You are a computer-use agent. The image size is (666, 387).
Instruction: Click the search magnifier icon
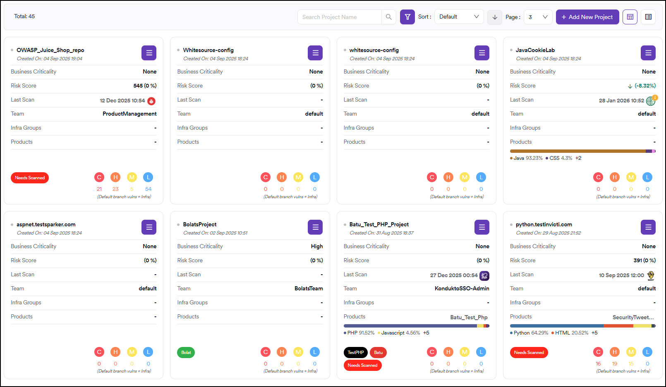click(388, 17)
